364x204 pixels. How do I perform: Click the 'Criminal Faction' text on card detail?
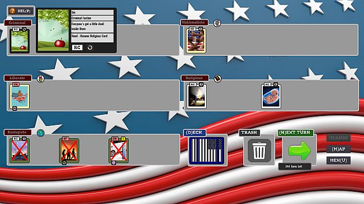[81, 18]
